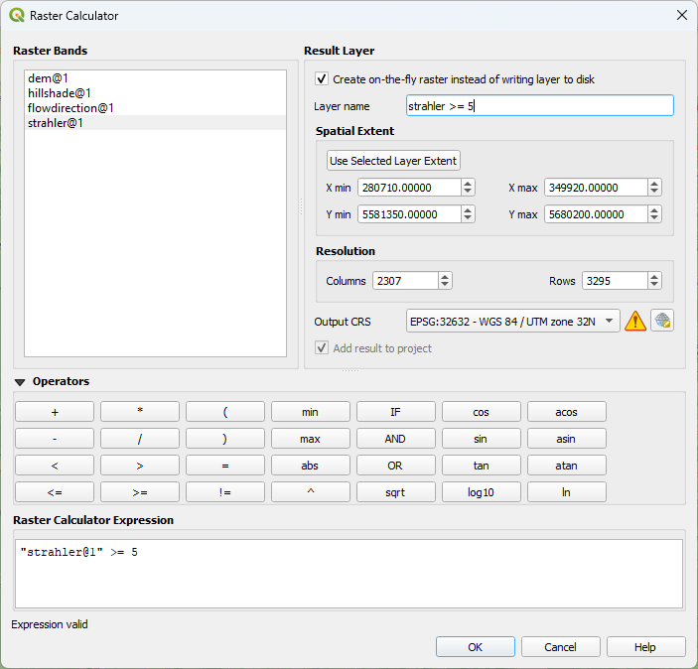Click the Y max value field
The height and width of the screenshot is (669, 698).
[x=596, y=214]
